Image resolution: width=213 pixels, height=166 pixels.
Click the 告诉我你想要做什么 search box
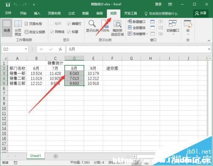[x=161, y=14]
